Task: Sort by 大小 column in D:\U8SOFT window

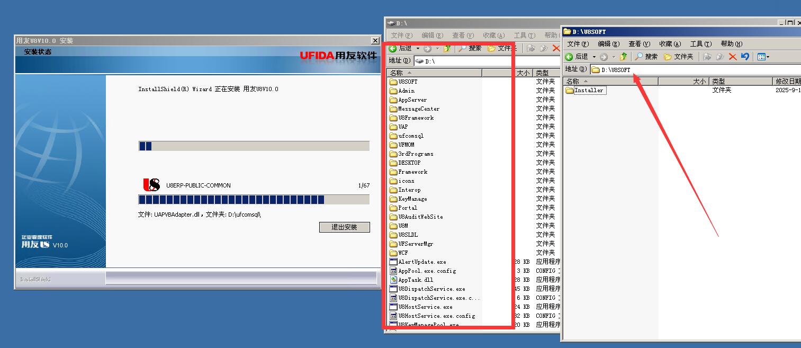Action: click(683, 81)
